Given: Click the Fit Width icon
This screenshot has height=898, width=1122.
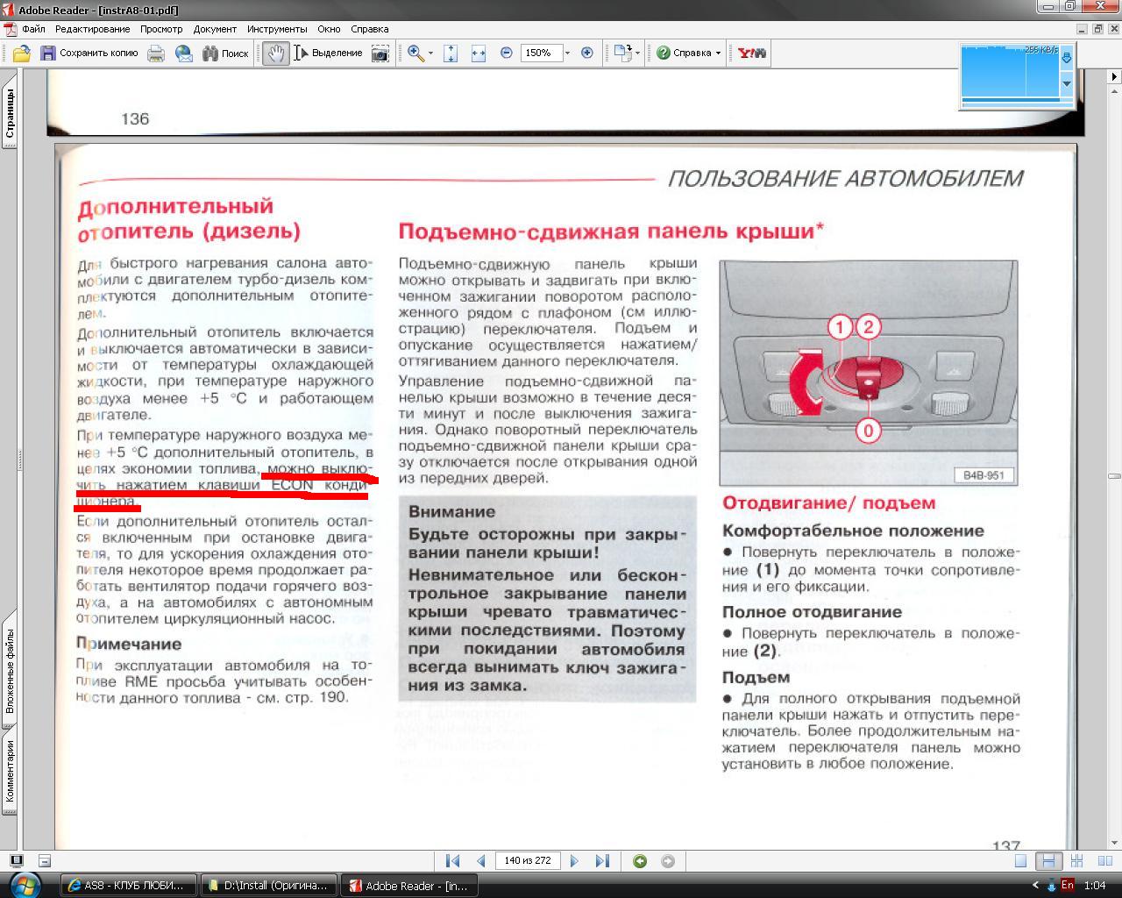Looking at the screenshot, I should click(479, 53).
